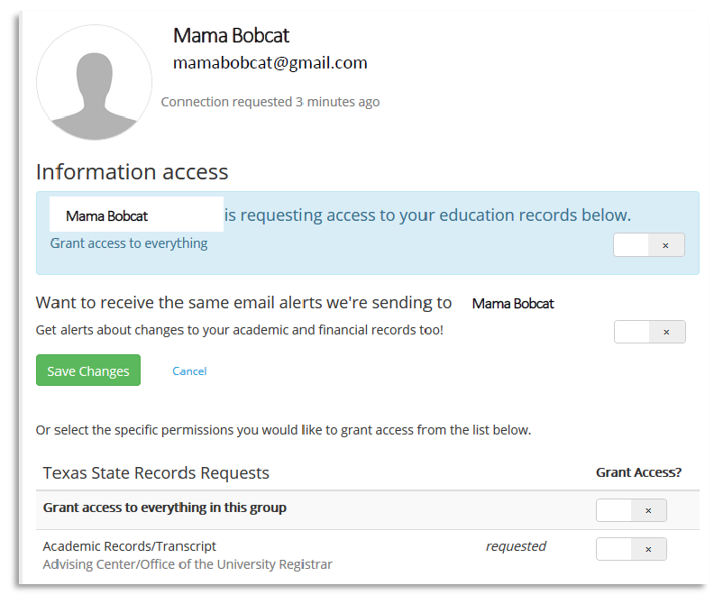
Task: Click the "requested" status on Academic Records row
Action: tap(516, 546)
